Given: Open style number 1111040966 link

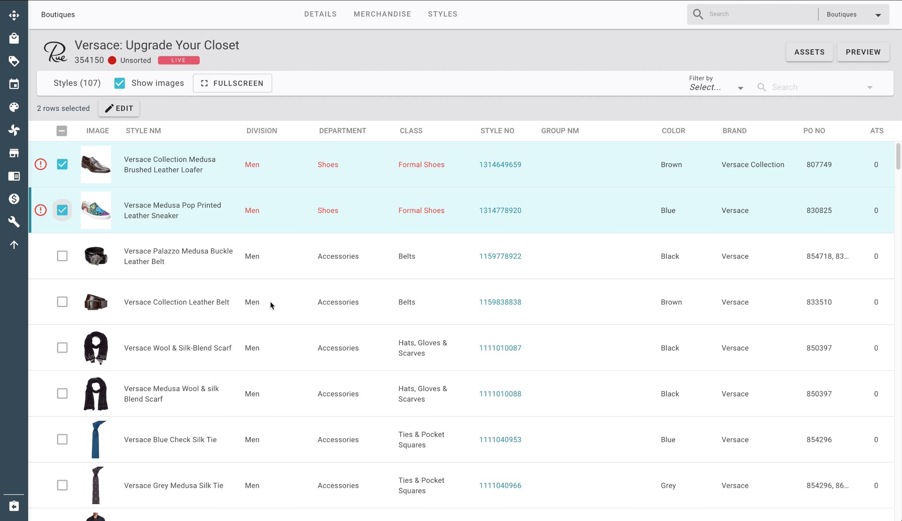Looking at the screenshot, I should 500,485.
